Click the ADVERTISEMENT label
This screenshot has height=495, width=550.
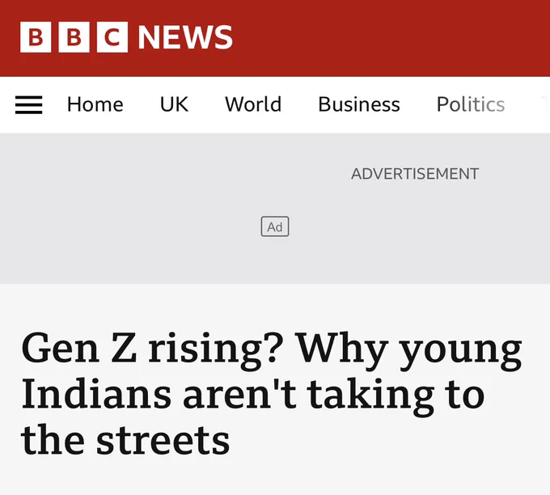click(x=415, y=174)
